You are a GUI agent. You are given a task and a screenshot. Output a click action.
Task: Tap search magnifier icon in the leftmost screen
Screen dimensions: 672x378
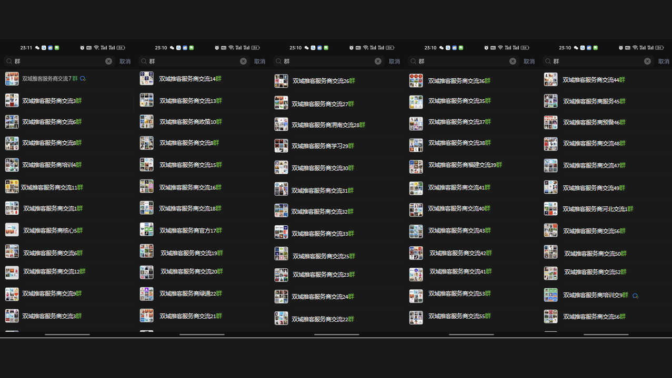tap(9, 61)
